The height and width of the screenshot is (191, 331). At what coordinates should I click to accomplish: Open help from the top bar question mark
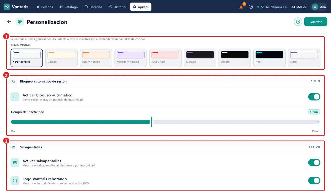pyautogui.click(x=251, y=7)
